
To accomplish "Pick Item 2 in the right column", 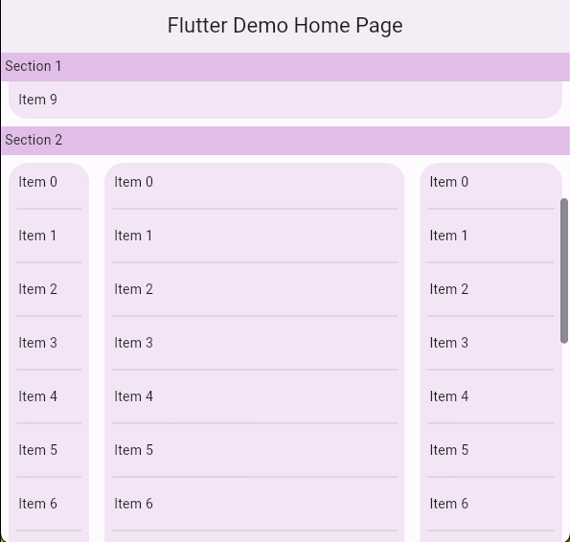I will (x=490, y=289).
